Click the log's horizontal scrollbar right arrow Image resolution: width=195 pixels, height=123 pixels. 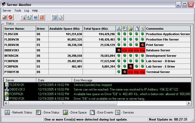point(189,103)
